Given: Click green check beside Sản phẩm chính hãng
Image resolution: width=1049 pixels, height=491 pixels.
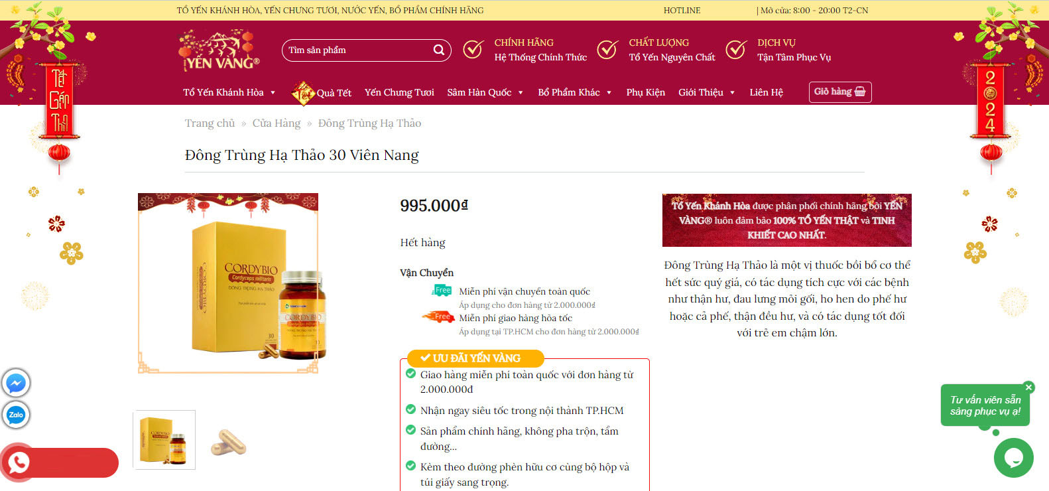Looking at the screenshot, I should point(411,430).
